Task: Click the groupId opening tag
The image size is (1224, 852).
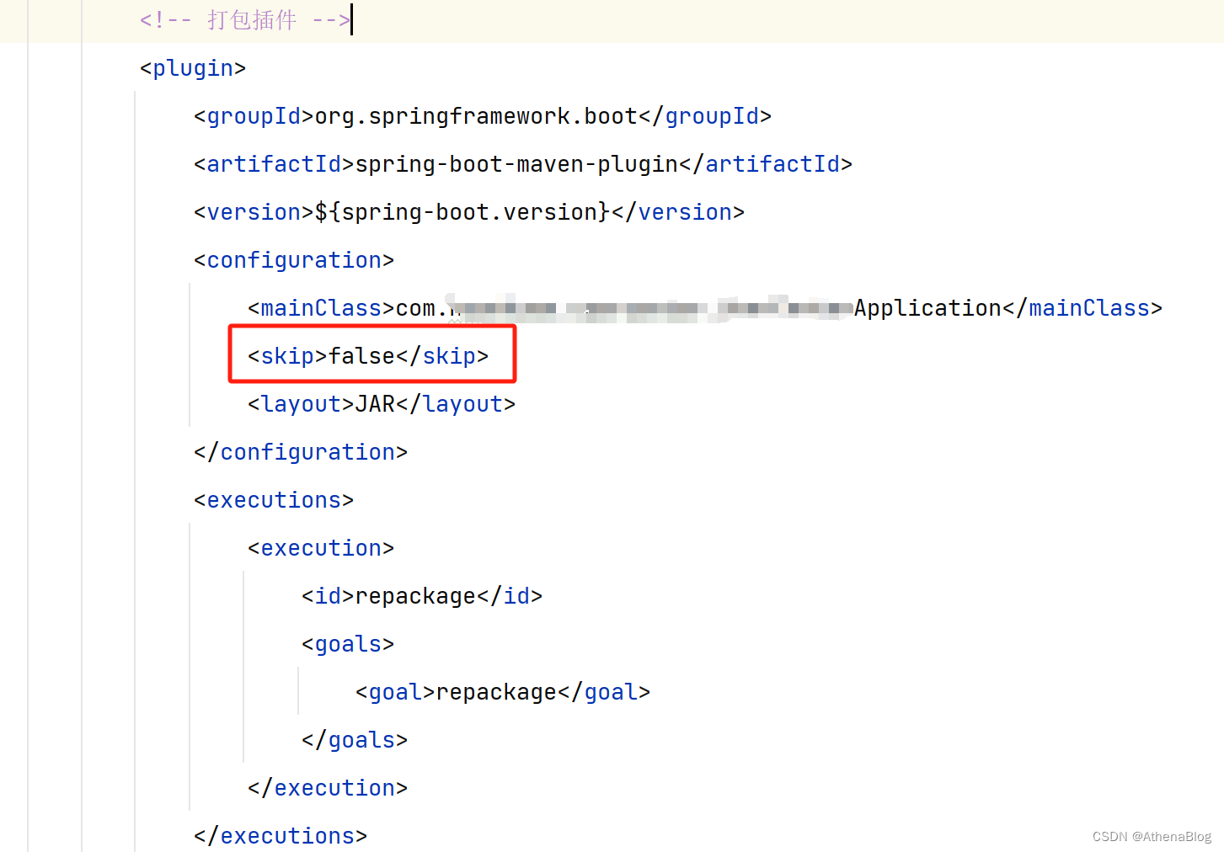Action: coord(252,115)
